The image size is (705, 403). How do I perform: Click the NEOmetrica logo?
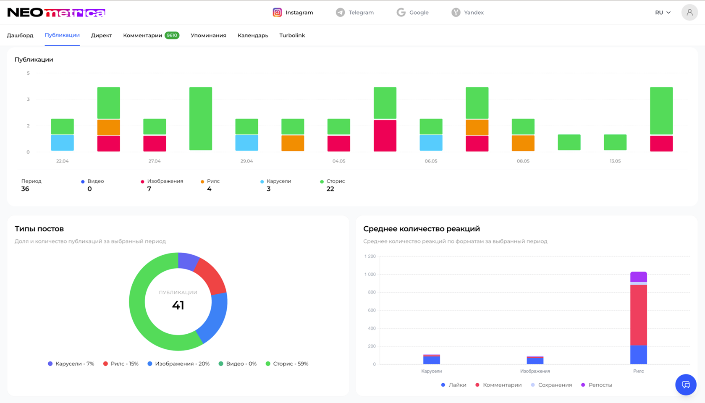click(56, 13)
